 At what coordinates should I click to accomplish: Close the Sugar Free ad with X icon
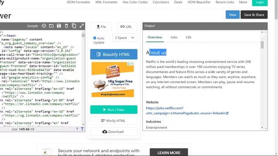coord(132,64)
